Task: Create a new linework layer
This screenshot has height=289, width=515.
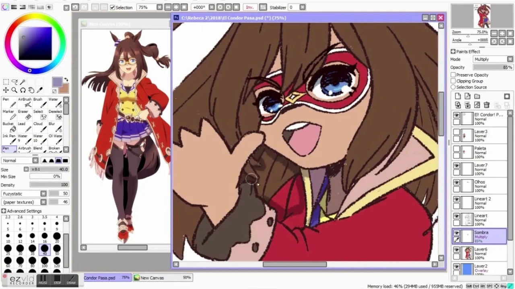Action: click(468, 96)
